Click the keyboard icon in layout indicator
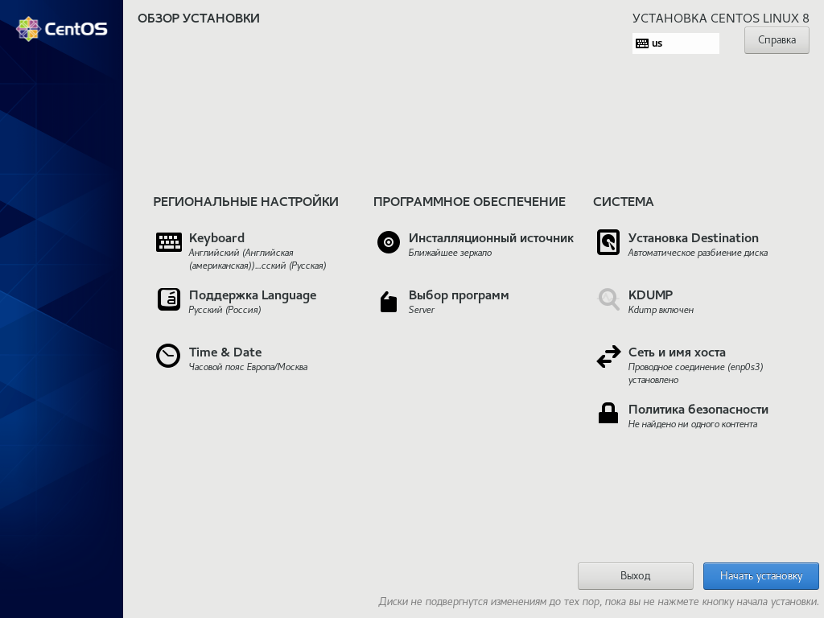Image resolution: width=824 pixels, height=618 pixels. (641, 43)
